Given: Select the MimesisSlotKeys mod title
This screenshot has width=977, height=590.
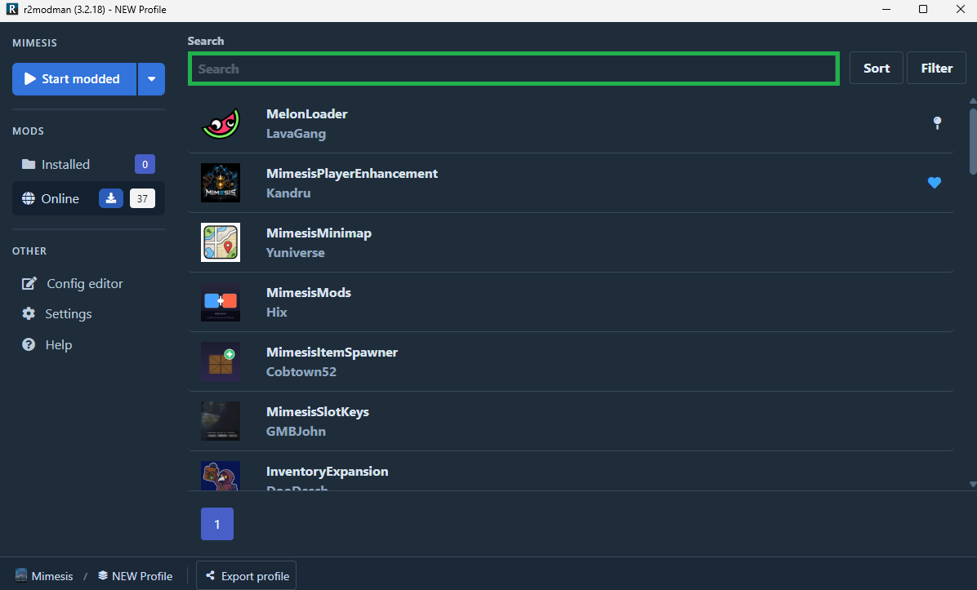Looking at the screenshot, I should (317, 412).
